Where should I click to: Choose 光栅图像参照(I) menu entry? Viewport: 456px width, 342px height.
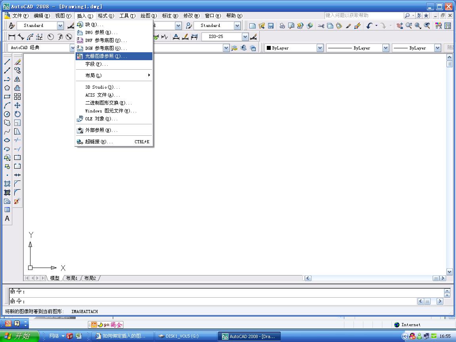tap(114, 56)
